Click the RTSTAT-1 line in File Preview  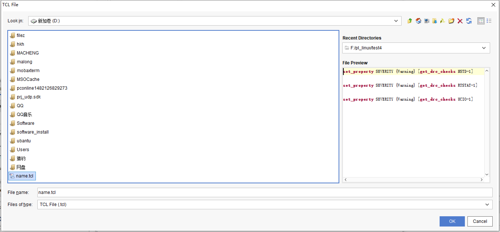click(410, 85)
